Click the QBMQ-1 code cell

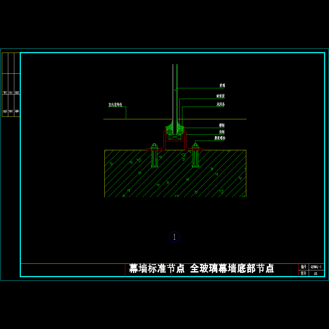pos(316,267)
